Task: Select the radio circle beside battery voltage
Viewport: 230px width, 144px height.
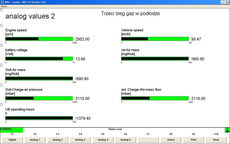Action: 1,45
